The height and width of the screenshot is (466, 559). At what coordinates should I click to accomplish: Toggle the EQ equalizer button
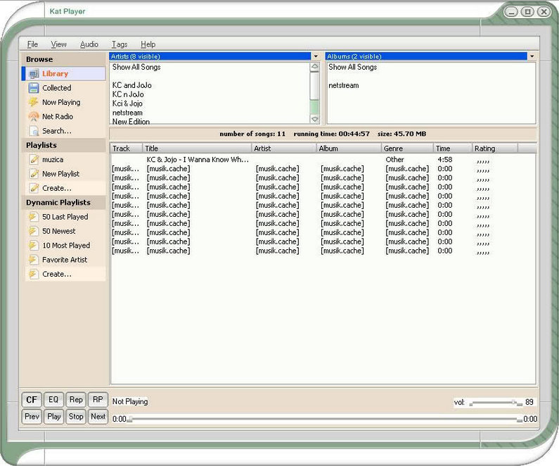click(53, 400)
